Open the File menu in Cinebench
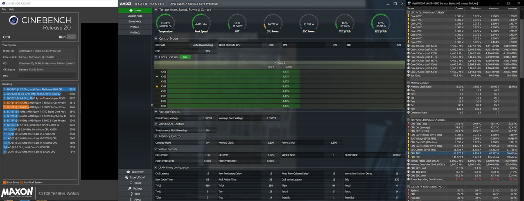Image resolution: width=524 pixels, height=201 pixels. 4,9
